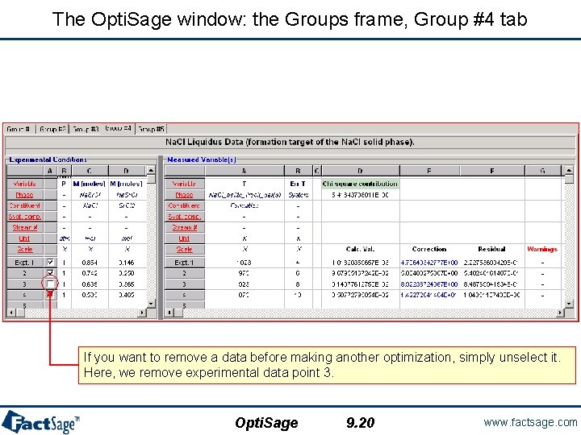Click Stream # link in Experimental Conditions
Screen dimensions: 581x435
(25, 227)
